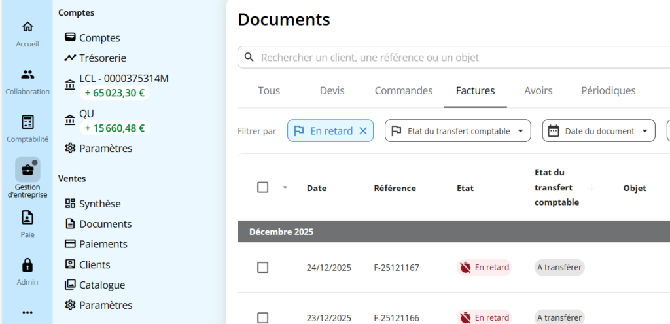Click flag icon in En retard chip
This screenshot has height=324, width=670.
tap(299, 131)
